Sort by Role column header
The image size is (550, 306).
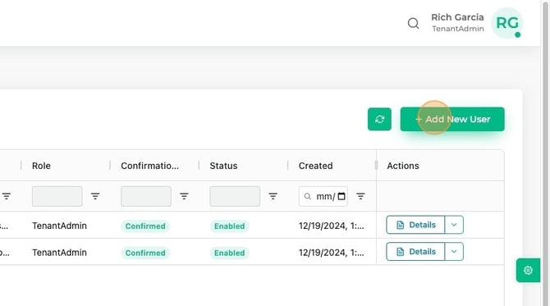tap(41, 166)
